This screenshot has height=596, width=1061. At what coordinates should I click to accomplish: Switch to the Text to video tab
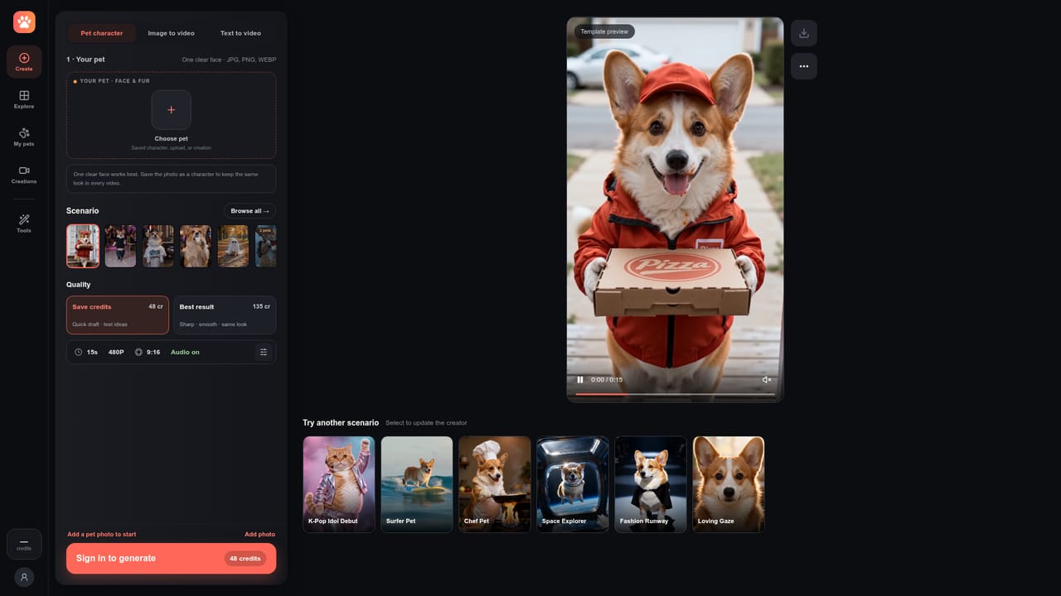(x=240, y=33)
